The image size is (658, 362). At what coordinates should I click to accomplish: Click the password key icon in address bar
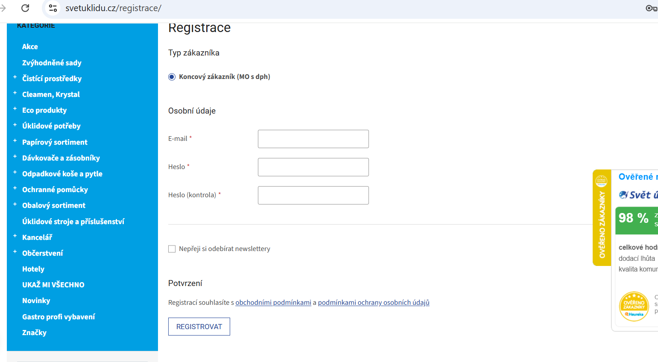click(651, 8)
